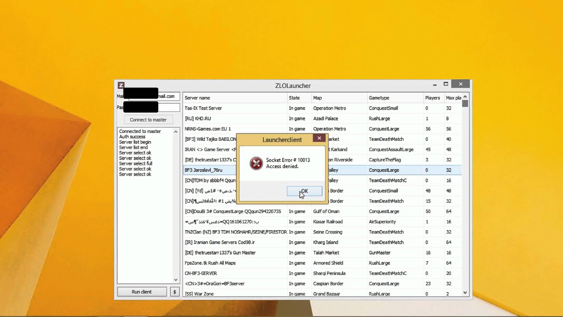Click the Armored Shield map cell

[328, 263]
